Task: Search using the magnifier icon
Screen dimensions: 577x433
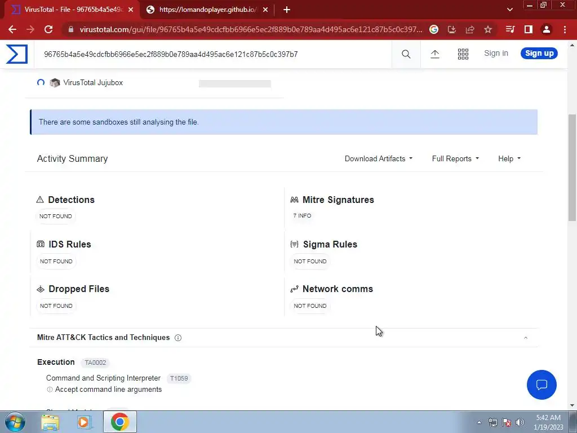Action: click(406, 54)
